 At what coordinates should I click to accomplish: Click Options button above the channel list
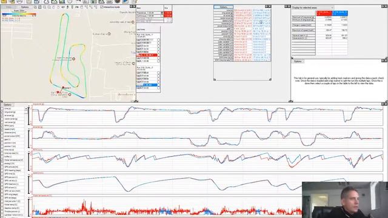point(7,105)
